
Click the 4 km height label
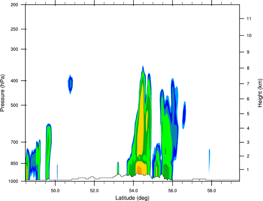[x=248, y=128]
